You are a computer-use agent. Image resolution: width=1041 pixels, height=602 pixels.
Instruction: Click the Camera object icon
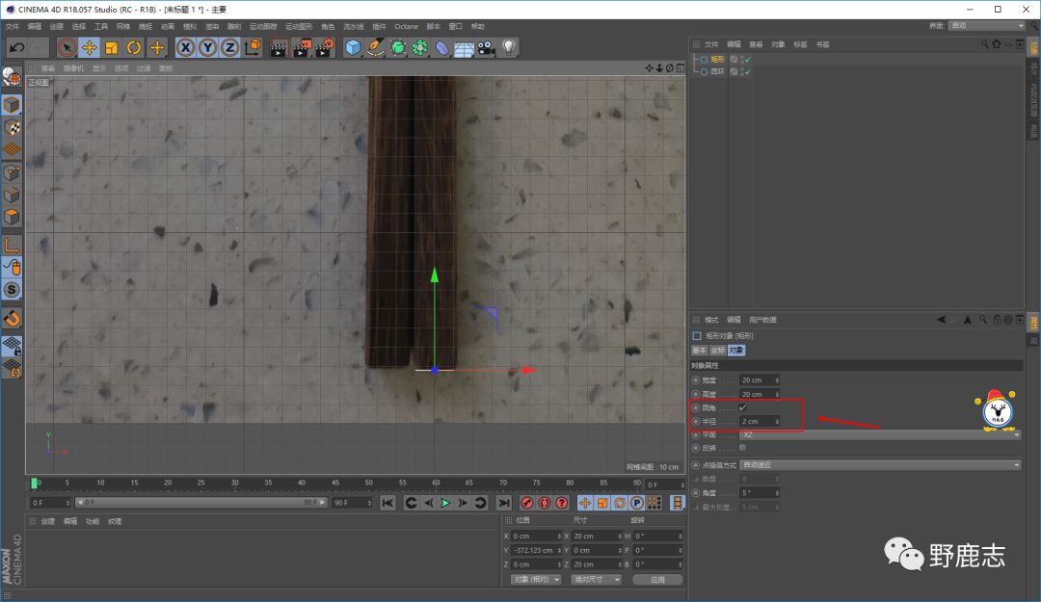[486, 47]
